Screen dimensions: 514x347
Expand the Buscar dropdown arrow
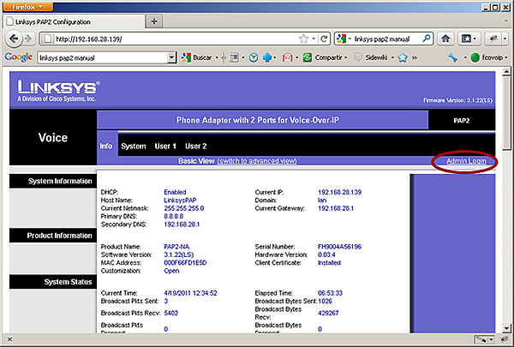[217, 57]
